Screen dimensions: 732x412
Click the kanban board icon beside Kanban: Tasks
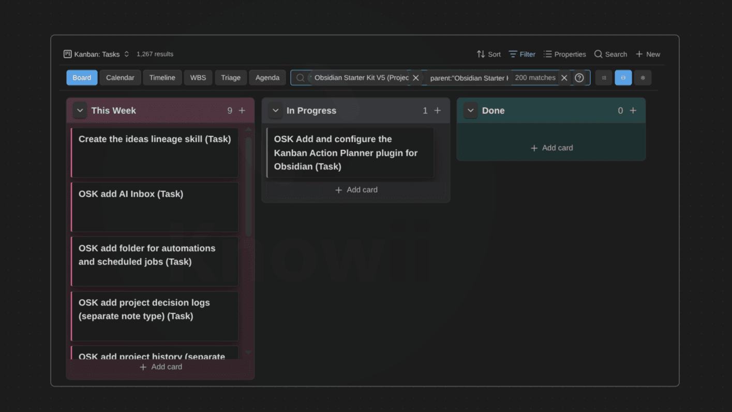[67, 54]
